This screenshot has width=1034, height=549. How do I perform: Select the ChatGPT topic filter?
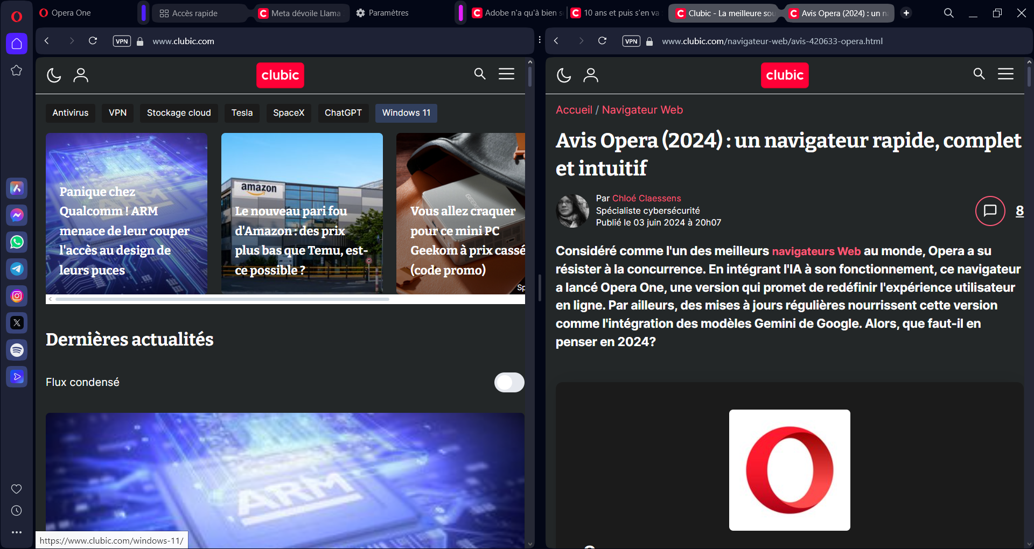(x=343, y=113)
